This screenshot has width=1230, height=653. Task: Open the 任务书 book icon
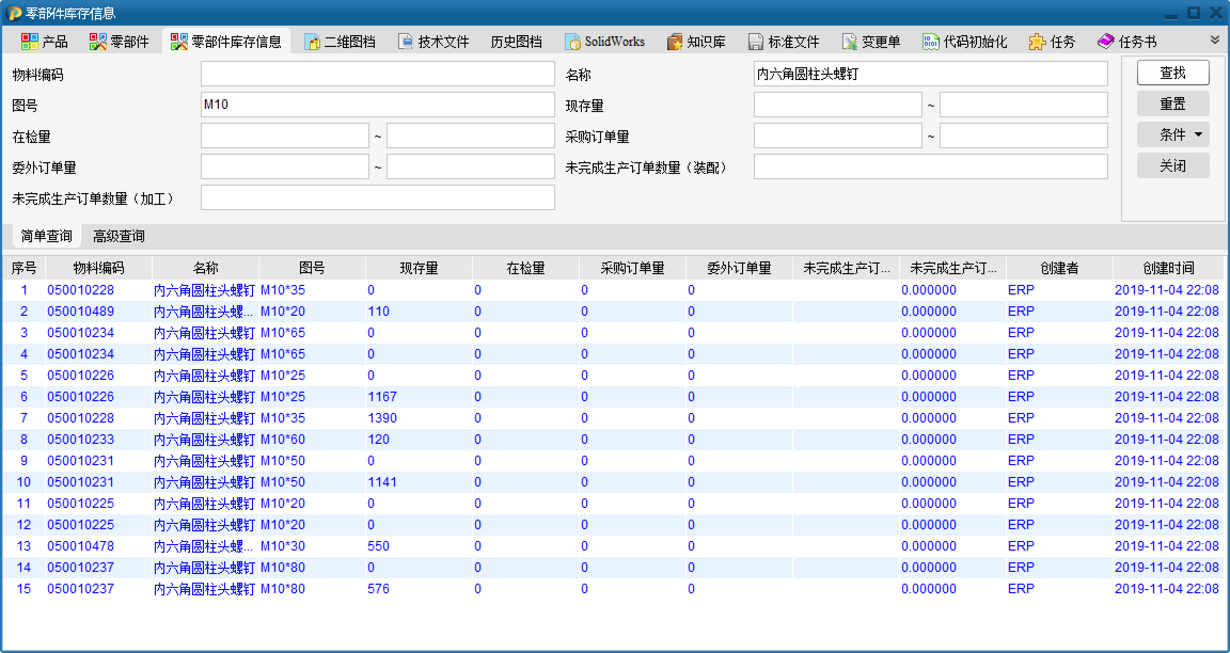point(1106,41)
